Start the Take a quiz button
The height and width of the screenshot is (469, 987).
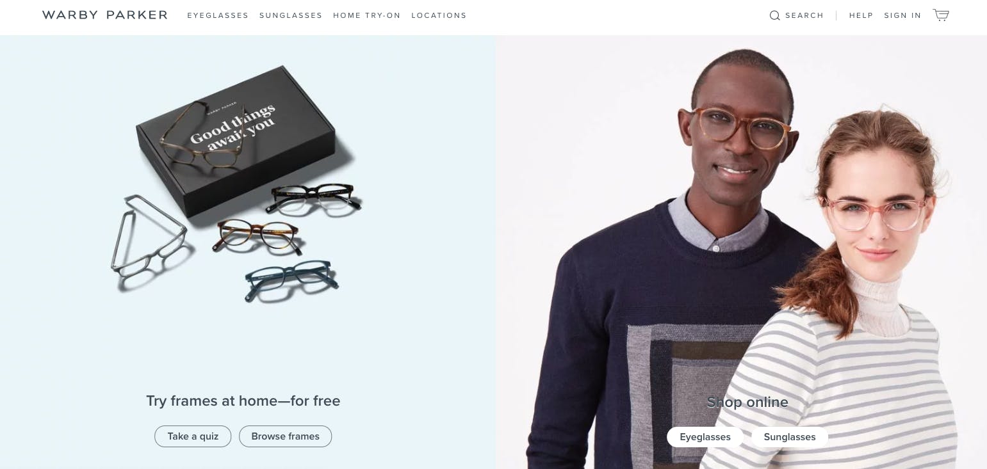(193, 436)
